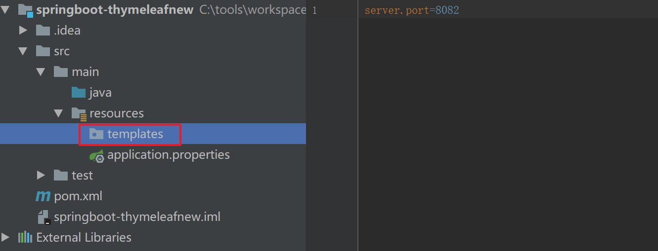Screen dimensions: 658x251
Task: Click the project path C:\tools\workspace text
Action: [253, 10]
